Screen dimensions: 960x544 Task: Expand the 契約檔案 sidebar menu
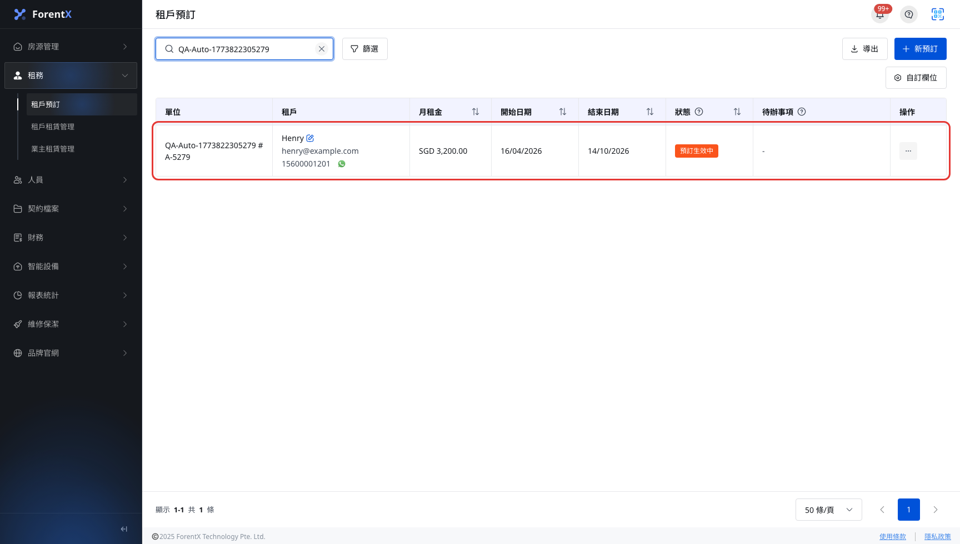click(x=71, y=209)
